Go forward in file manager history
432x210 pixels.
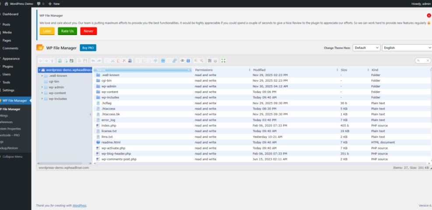[x=46, y=61]
